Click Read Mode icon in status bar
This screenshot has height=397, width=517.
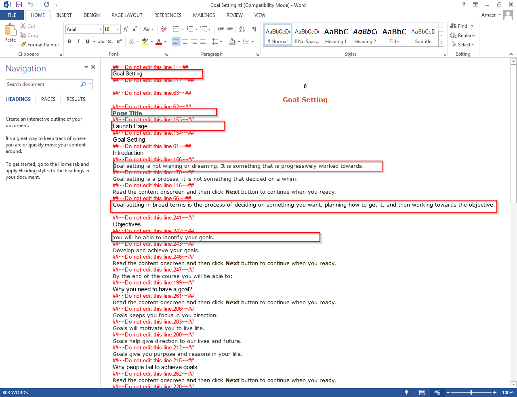pos(407,392)
